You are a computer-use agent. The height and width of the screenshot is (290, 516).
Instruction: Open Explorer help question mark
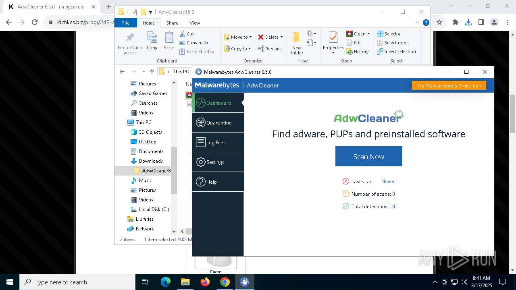pyautogui.click(x=426, y=23)
